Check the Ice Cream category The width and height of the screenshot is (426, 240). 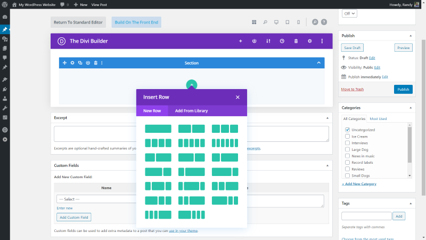click(347, 137)
